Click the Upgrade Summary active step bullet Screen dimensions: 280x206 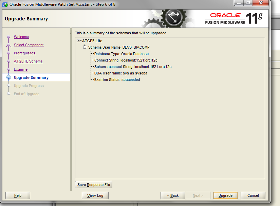pos(8,78)
